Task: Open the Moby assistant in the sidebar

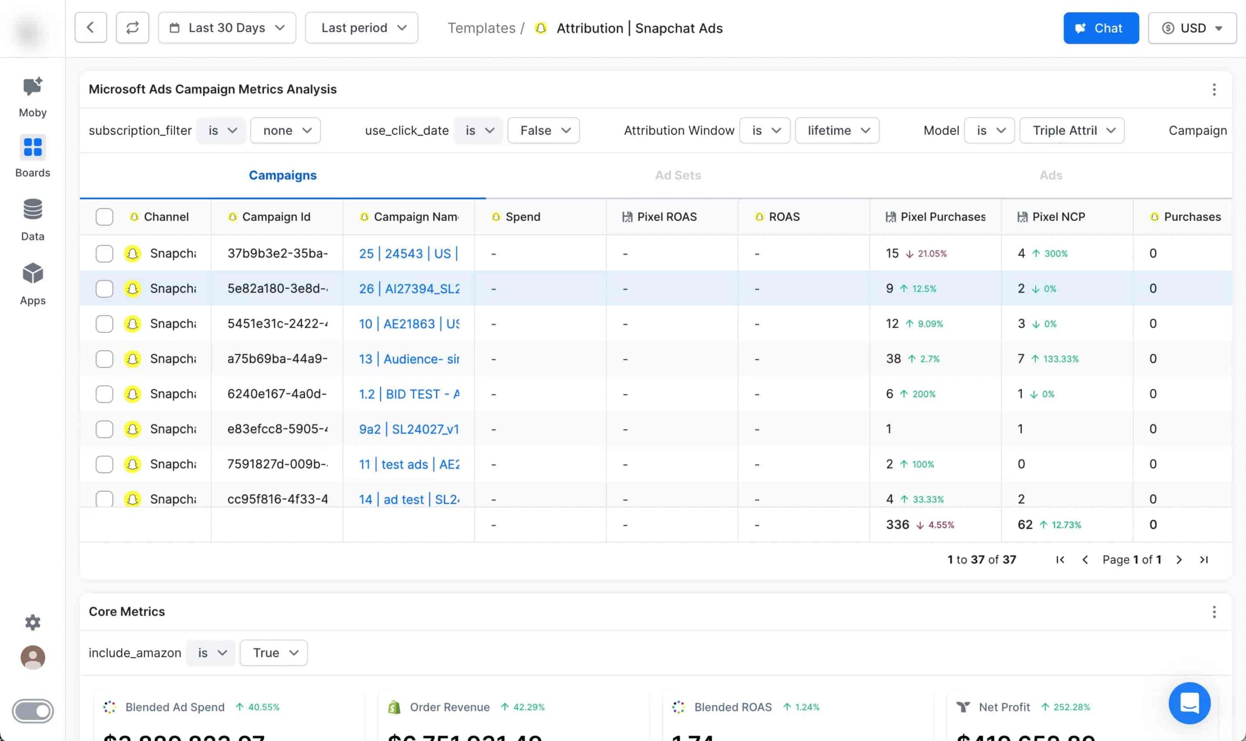Action: tap(32, 95)
